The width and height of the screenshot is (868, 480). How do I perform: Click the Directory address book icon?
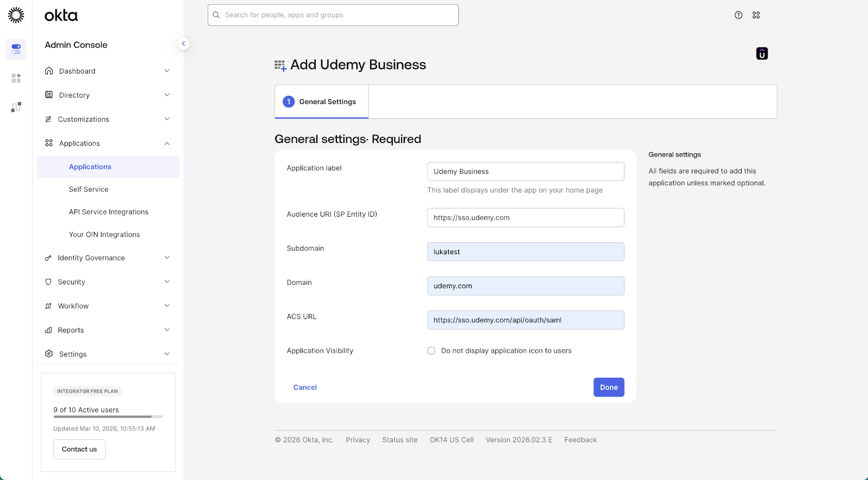tap(49, 95)
